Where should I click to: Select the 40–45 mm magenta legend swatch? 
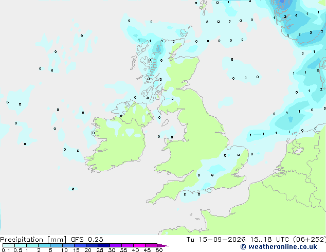[139, 245]
